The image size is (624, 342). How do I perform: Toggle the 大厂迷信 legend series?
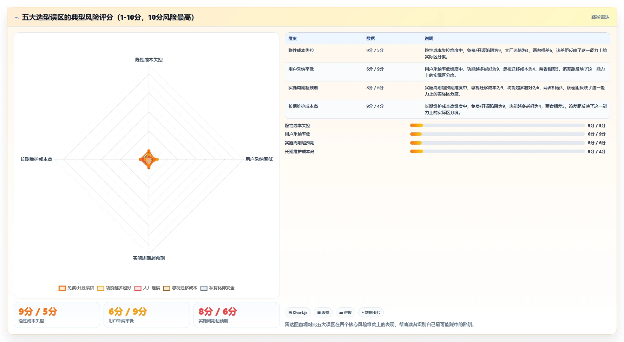click(x=147, y=288)
